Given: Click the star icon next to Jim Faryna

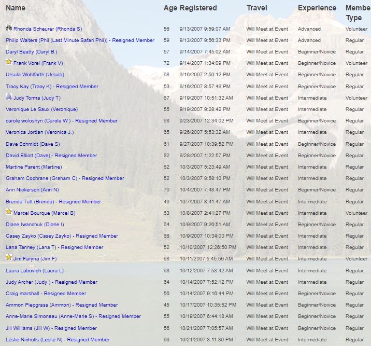Looking at the screenshot, I should [x=9, y=258].
